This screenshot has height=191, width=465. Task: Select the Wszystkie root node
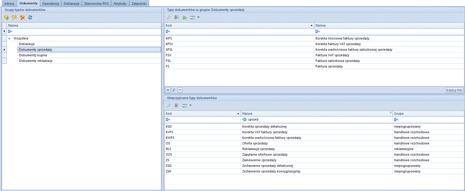pyautogui.click(x=87, y=38)
